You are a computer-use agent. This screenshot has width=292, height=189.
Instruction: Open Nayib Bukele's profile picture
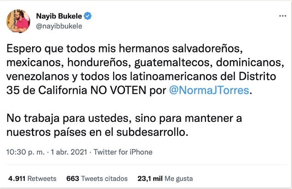[18, 21]
